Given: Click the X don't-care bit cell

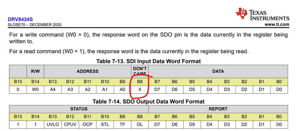Looking at the screenshot, I should (x=140, y=89).
